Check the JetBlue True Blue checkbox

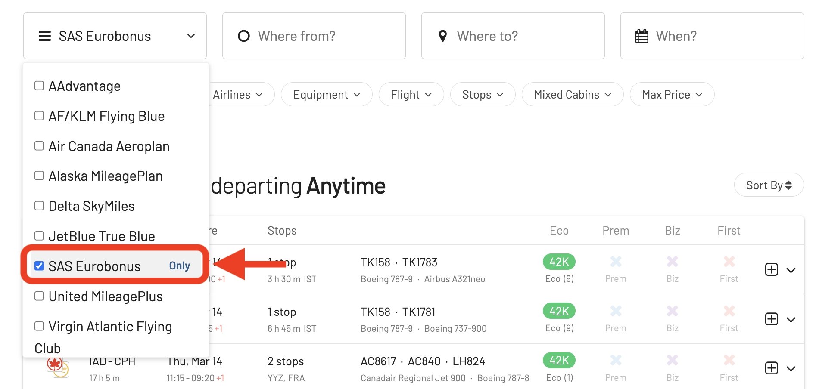[39, 236]
